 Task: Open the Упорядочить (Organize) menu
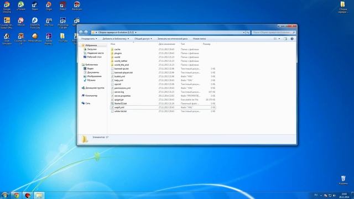point(89,39)
